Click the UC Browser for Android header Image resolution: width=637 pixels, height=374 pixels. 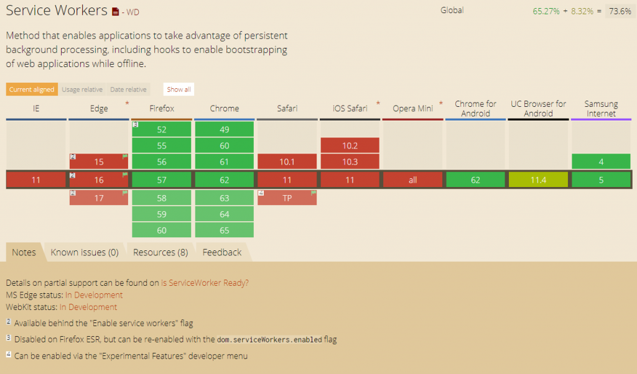click(538, 108)
